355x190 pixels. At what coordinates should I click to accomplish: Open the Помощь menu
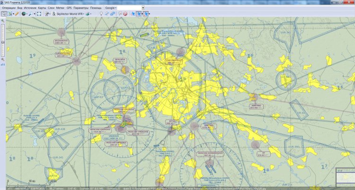(x=96, y=8)
